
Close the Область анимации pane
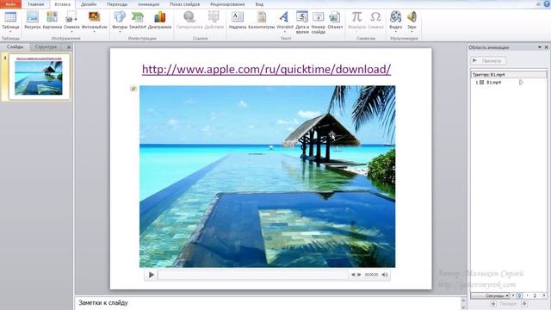point(547,47)
